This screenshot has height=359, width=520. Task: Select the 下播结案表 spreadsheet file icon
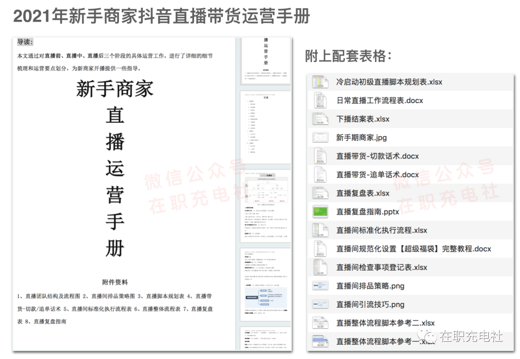[x=320, y=119]
